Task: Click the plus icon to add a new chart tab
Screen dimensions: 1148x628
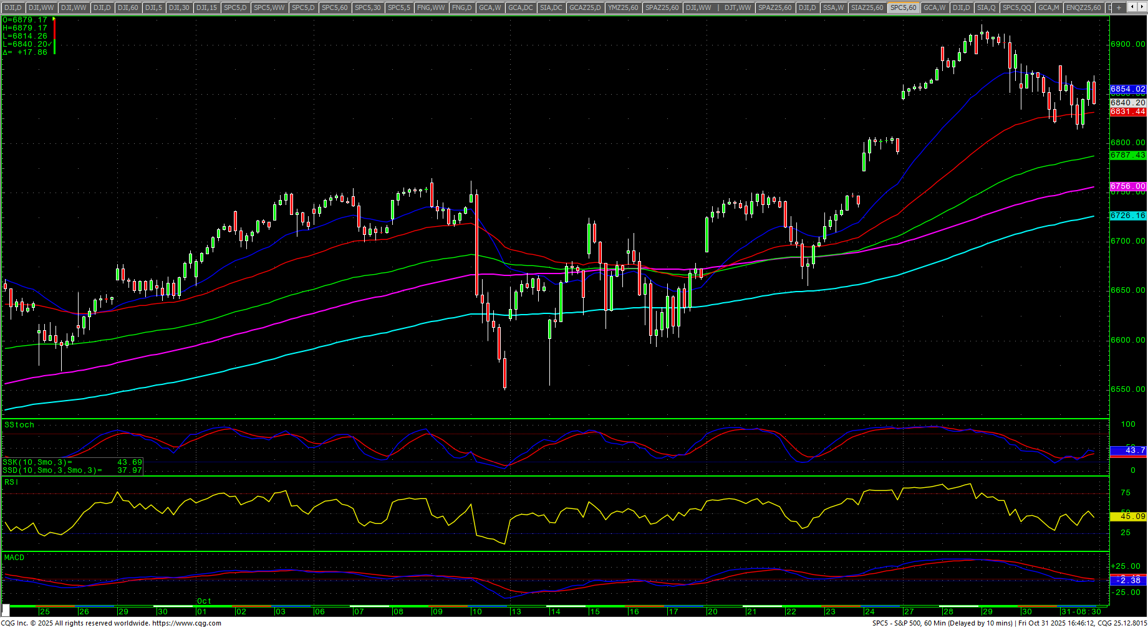Action: tap(1119, 7)
